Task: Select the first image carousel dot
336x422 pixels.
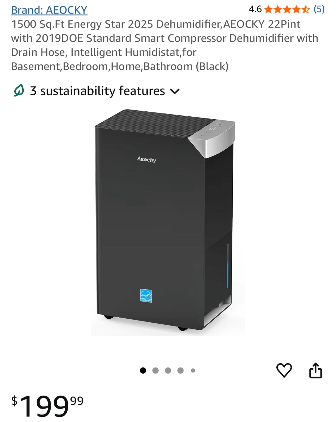Action: pos(143,370)
